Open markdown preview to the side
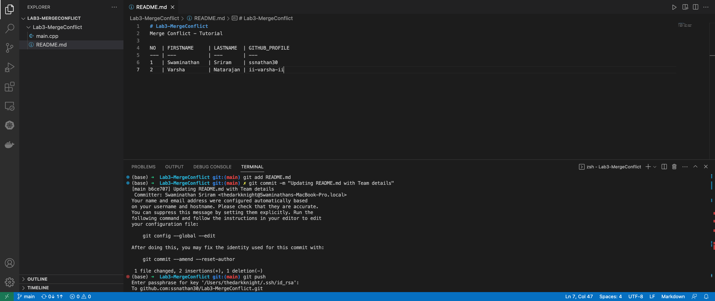The image size is (715, 301). coord(685,7)
